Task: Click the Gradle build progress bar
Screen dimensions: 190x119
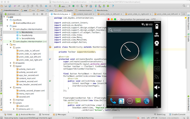Action: coord(125,118)
